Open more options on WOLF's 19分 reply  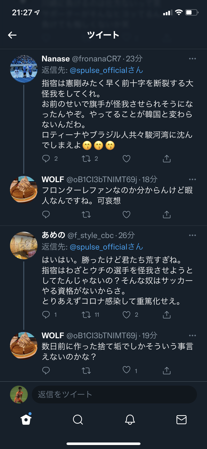click(x=192, y=336)
